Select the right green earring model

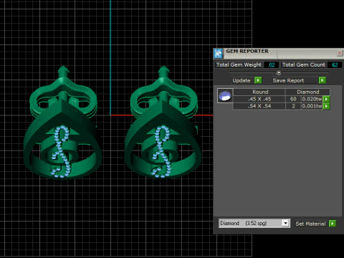point(163,123)
